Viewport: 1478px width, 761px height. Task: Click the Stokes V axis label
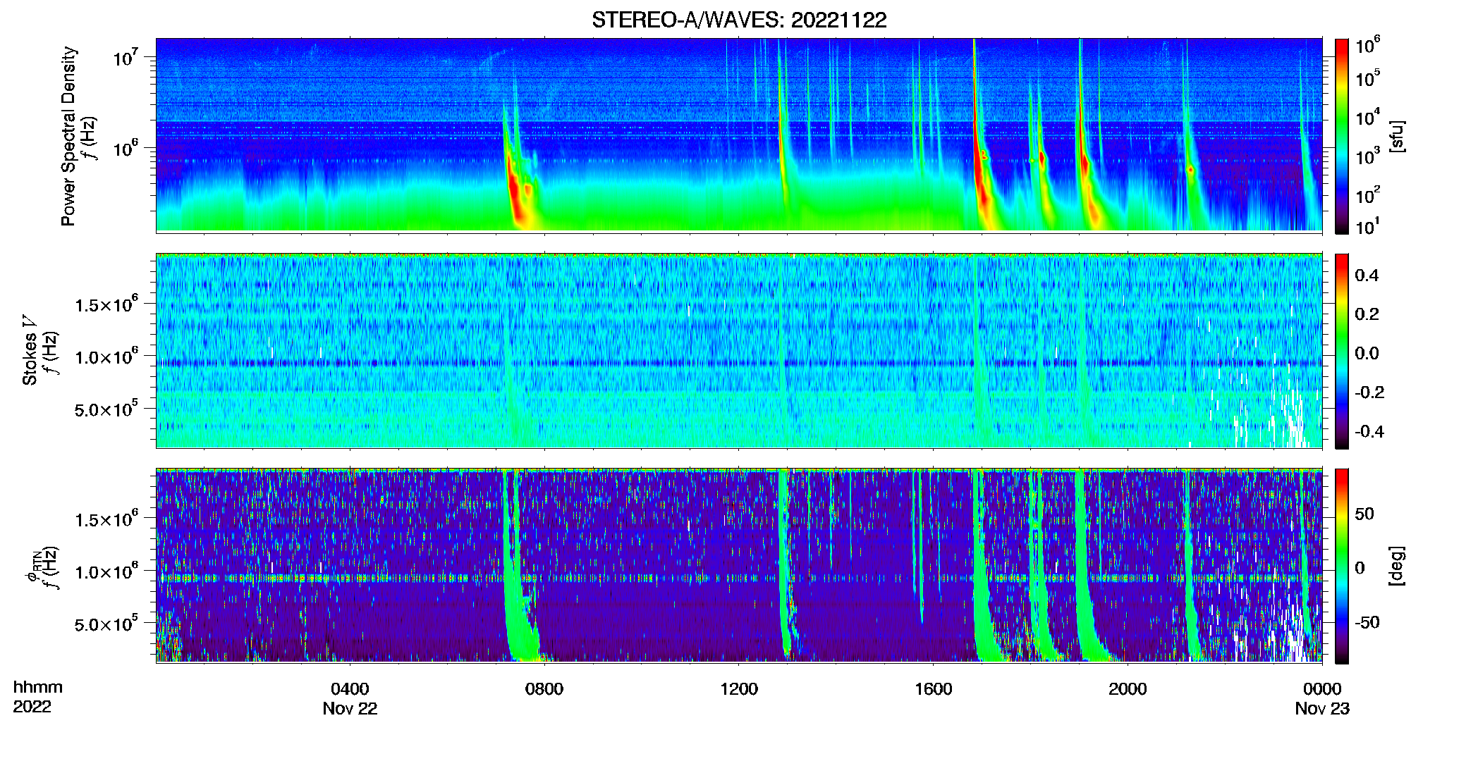click(30, 350)
